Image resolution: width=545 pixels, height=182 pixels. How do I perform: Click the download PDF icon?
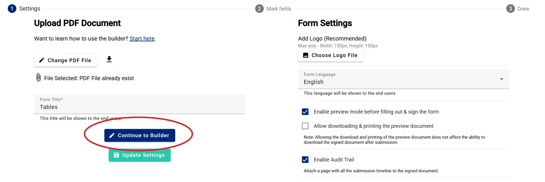(109, 60)
